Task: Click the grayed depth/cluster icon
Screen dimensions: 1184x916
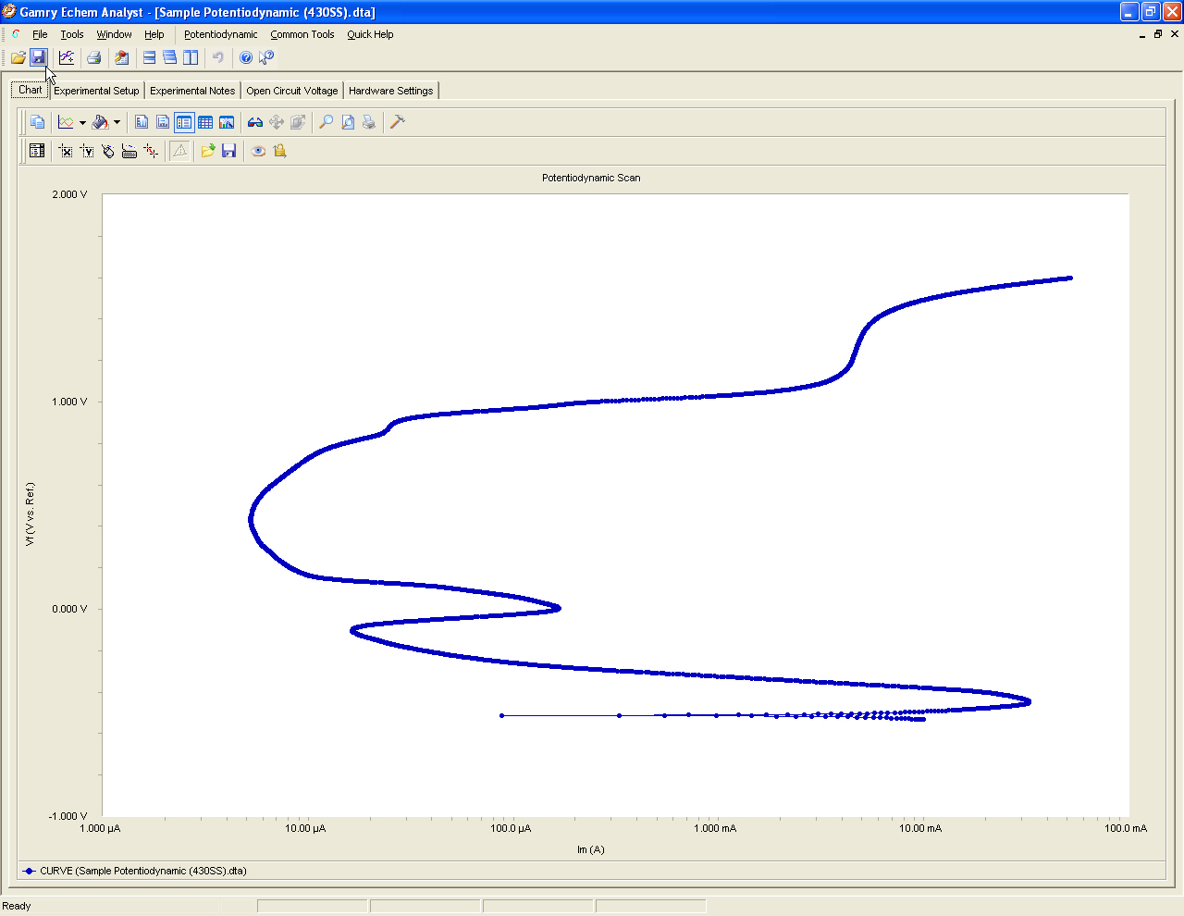Action: (298, 122)
